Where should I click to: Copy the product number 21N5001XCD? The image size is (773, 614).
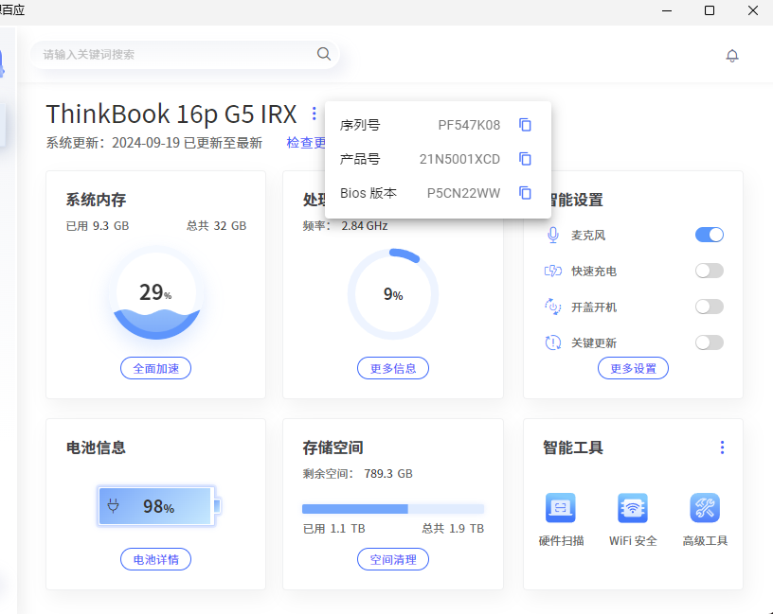point(525,159)
